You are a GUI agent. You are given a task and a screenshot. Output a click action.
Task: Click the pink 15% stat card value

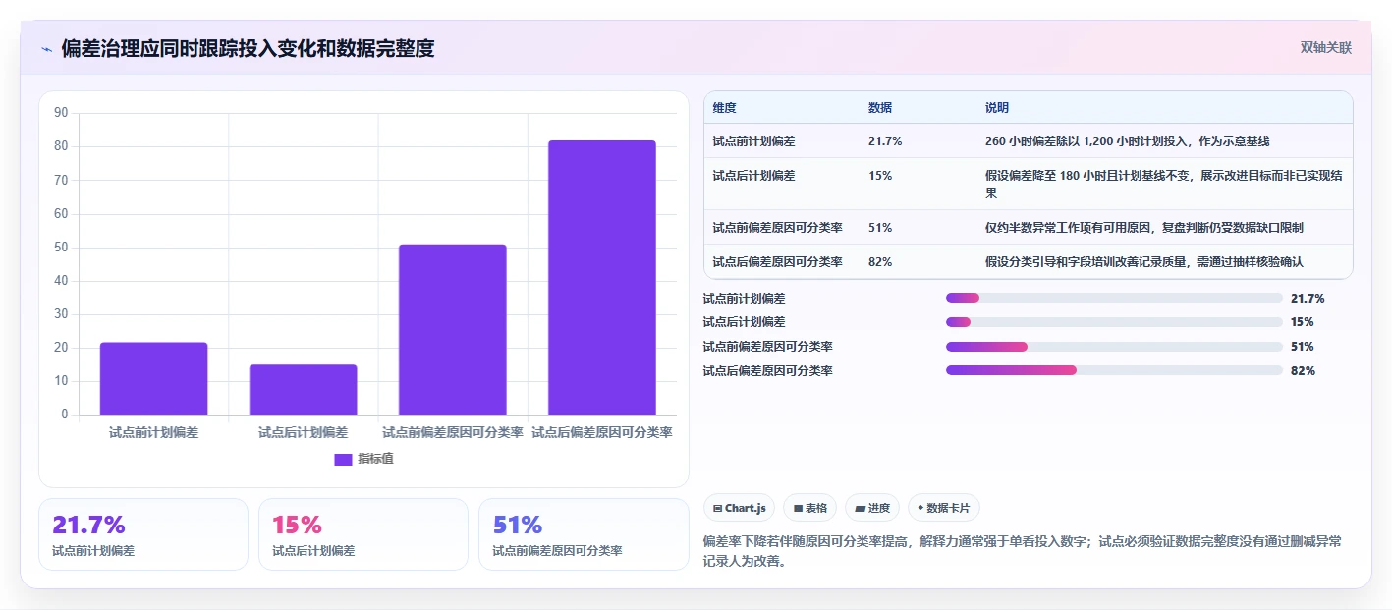tap(297, 526)
